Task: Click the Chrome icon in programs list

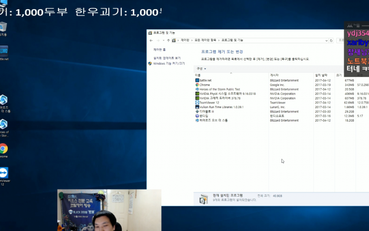Action: (x=197, y=85)
